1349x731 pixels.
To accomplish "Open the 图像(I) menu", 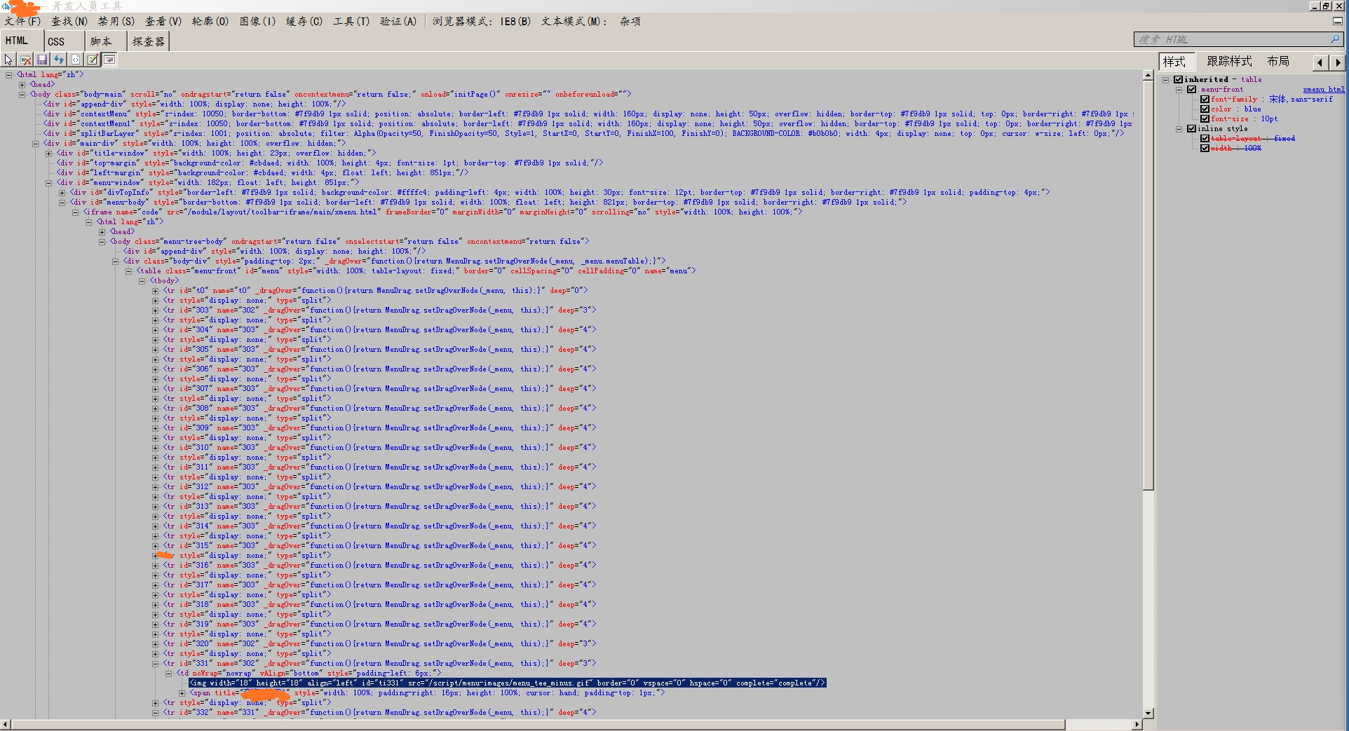I will point(257,22).
